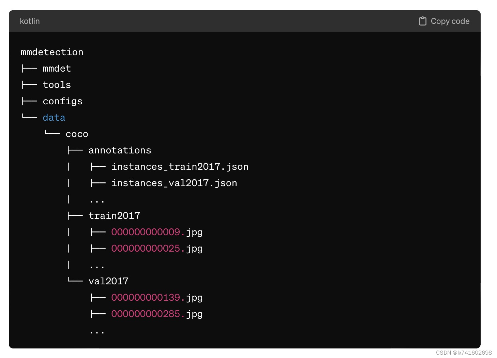Click the "train2017" folder entry

[115, 216]
